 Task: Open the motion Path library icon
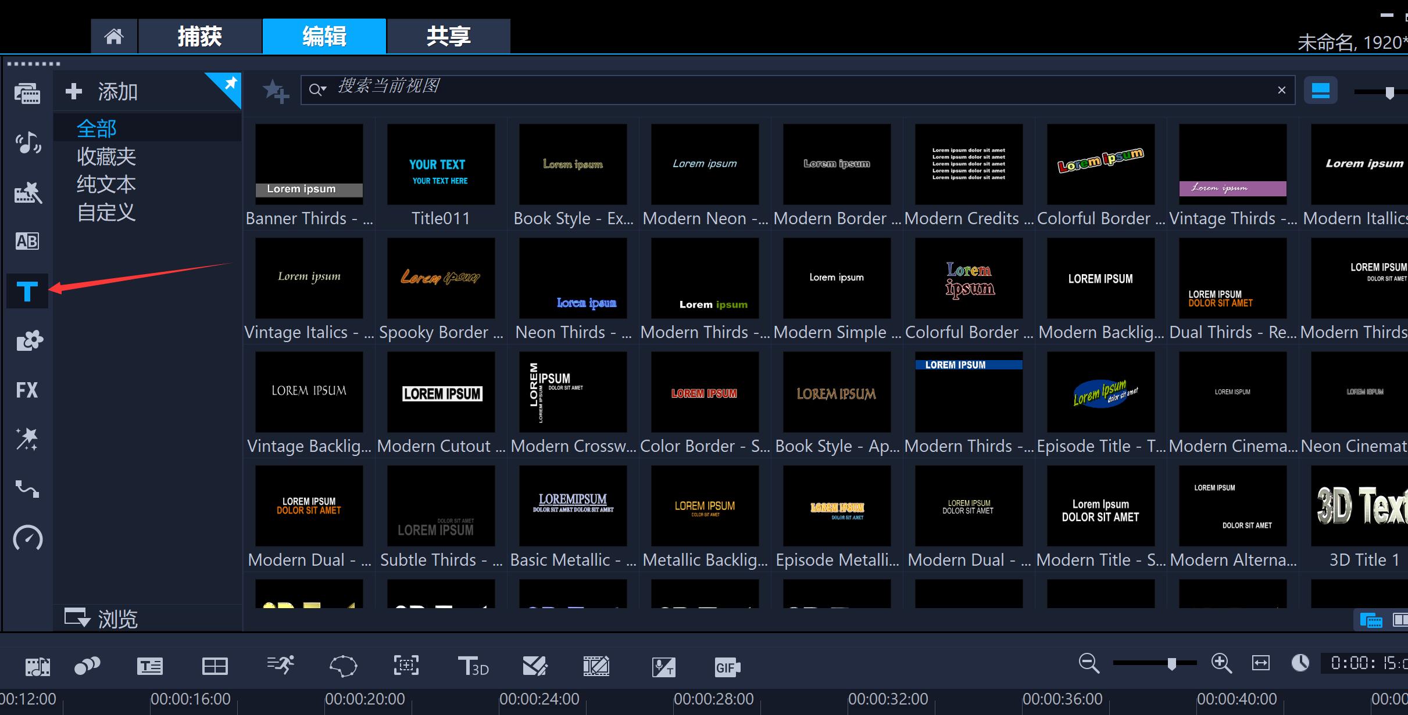click(x=27, y=488)
